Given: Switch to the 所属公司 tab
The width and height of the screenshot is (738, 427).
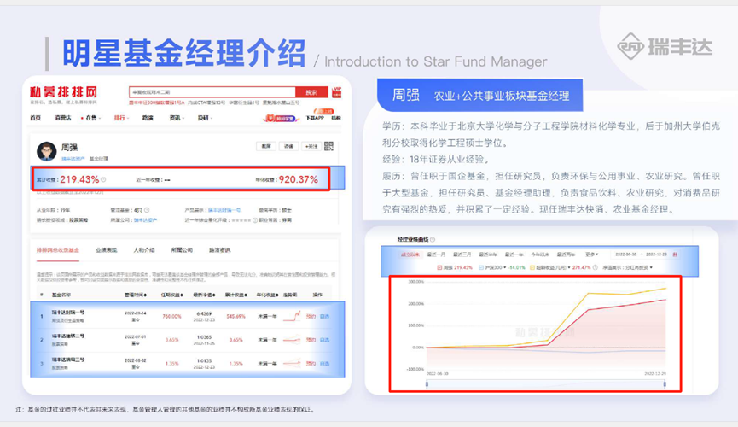Looking at the screenshot, I should [182, 250].
